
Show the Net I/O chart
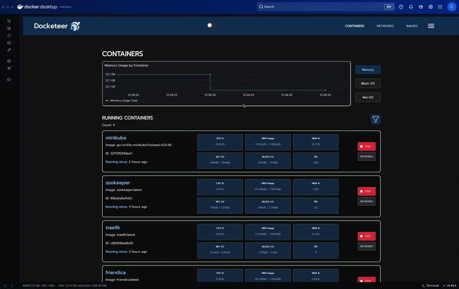pos(368,97)
